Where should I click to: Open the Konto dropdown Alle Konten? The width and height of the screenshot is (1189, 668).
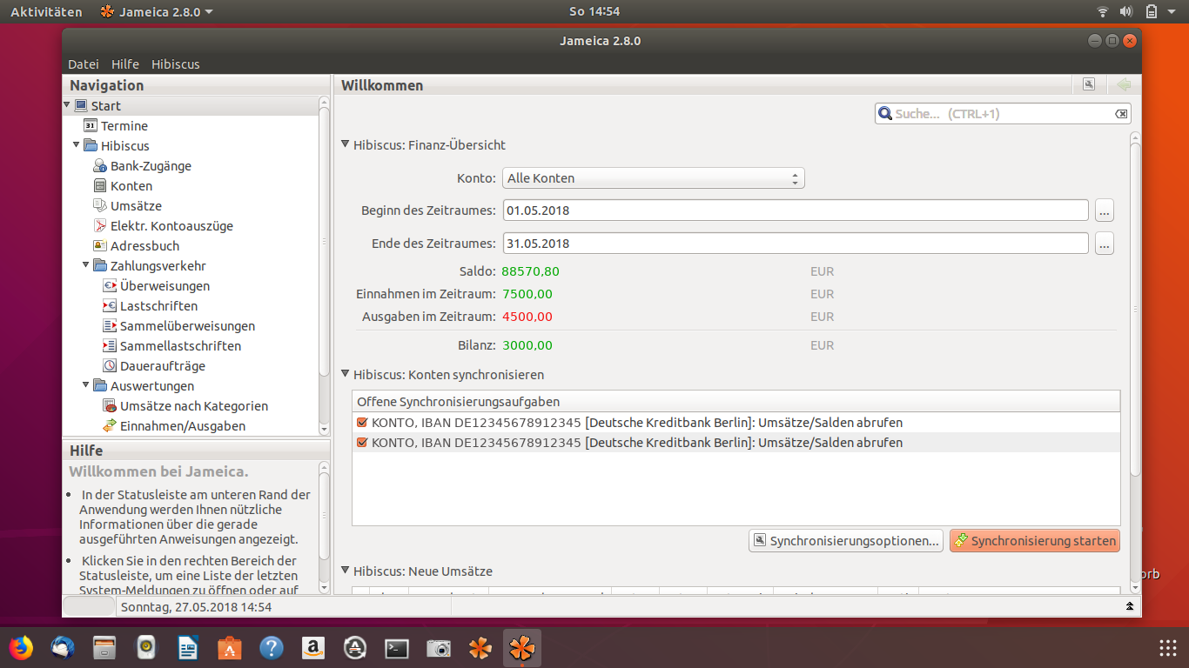tap(654, 178)
